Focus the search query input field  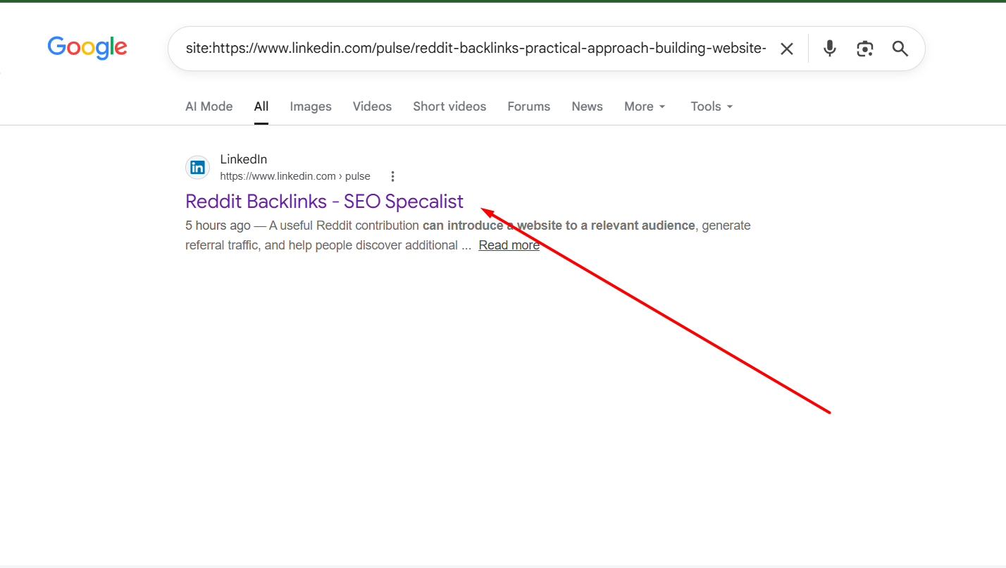(x=476, y=49)
